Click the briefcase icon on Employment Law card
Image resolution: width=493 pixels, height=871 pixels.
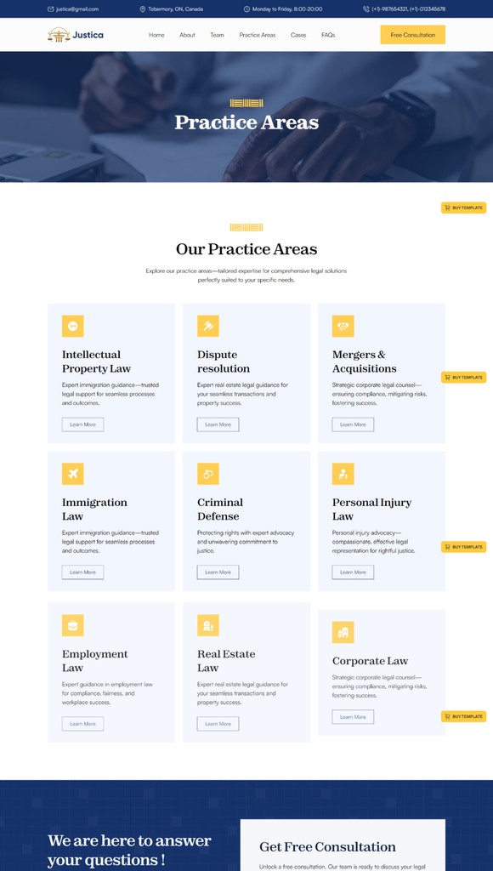coord(73,626)
